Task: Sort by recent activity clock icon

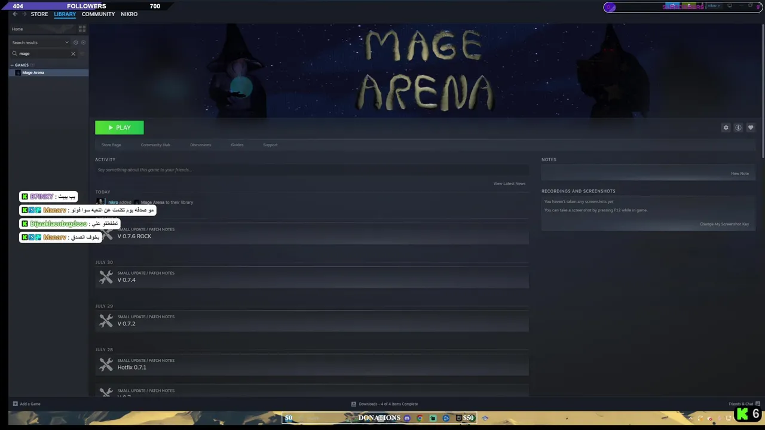Action: click(x=75, y=42)
